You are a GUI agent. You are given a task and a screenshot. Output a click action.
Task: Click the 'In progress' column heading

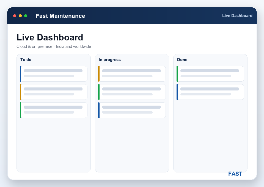(x=110, y=60)
